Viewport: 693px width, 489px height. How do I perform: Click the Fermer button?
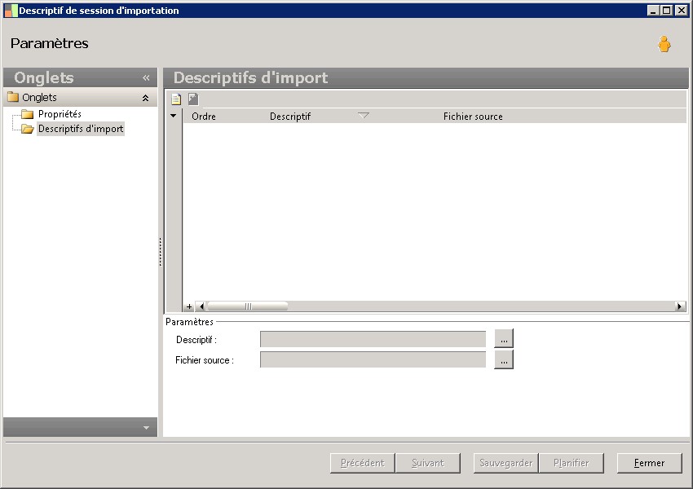coord(649,463)
